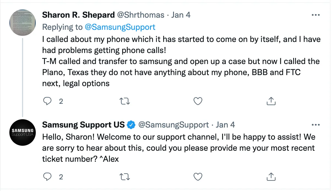Open Sharon R. Shepard display name
The height and width of the screenshot is (191, 332).
(78, 15)
